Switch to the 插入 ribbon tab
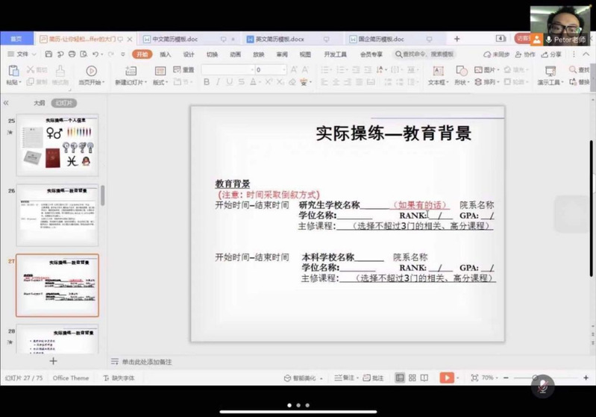Viewport: 596px width, 417px height. [165, 54]
